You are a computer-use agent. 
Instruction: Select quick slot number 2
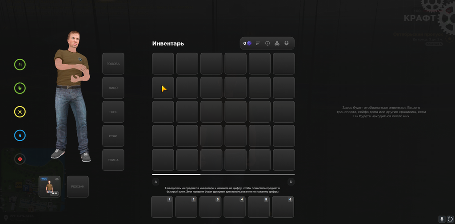186,207
